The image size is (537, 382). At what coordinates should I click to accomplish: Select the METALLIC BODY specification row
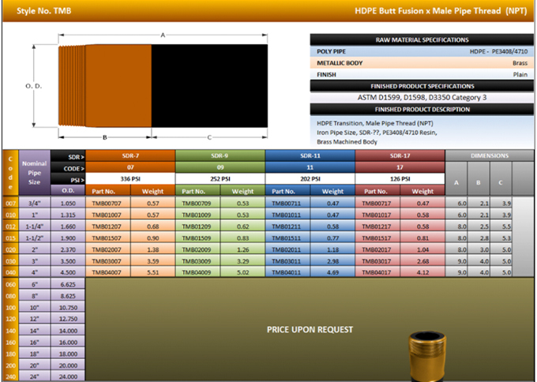pos(422,62)
